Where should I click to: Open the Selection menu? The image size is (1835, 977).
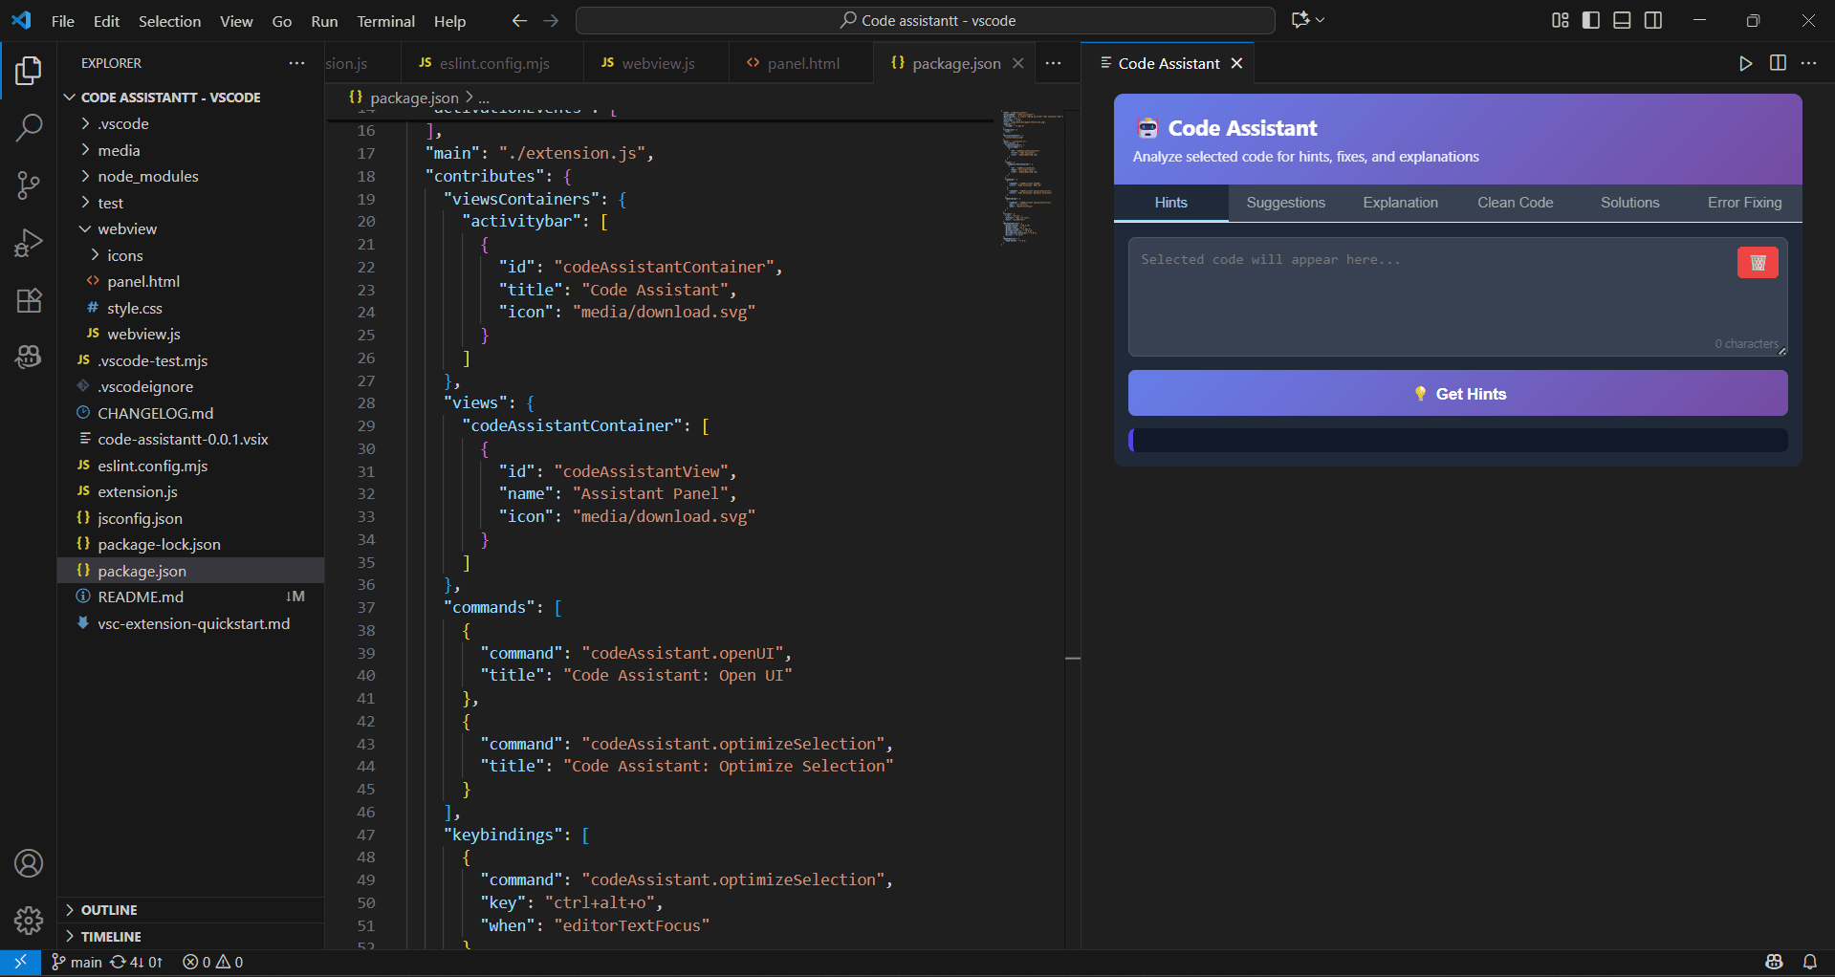click(169, 21)
